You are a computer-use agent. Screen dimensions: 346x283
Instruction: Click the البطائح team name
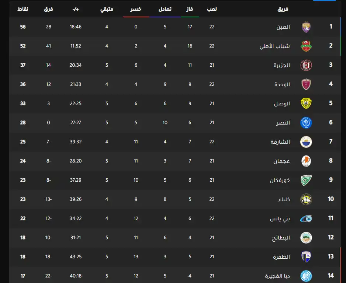281,238
